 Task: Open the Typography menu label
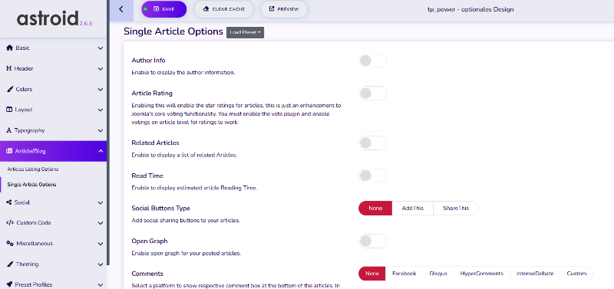pos(29,130)
